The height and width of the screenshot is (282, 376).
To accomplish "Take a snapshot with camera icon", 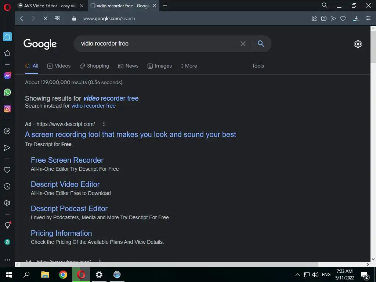I will [324, 18].
